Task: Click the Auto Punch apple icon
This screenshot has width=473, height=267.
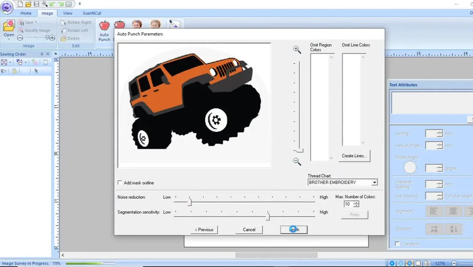Action: pyautogui.click(x=104, y=26)
